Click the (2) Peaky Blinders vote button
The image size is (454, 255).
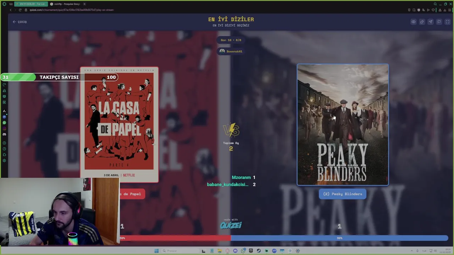pos(343,194)
